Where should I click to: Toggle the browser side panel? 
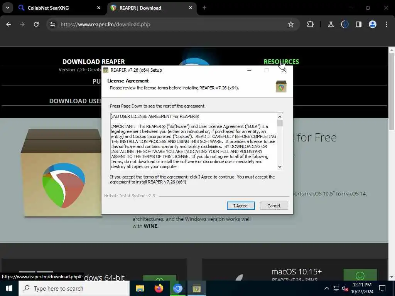[358, 24]
